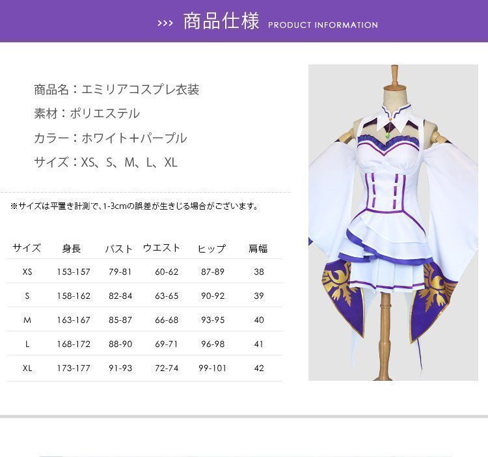This screenshot has height=457, width=488.
Task: Click the 肩幅 column header
Action: [x=258, y=249]
